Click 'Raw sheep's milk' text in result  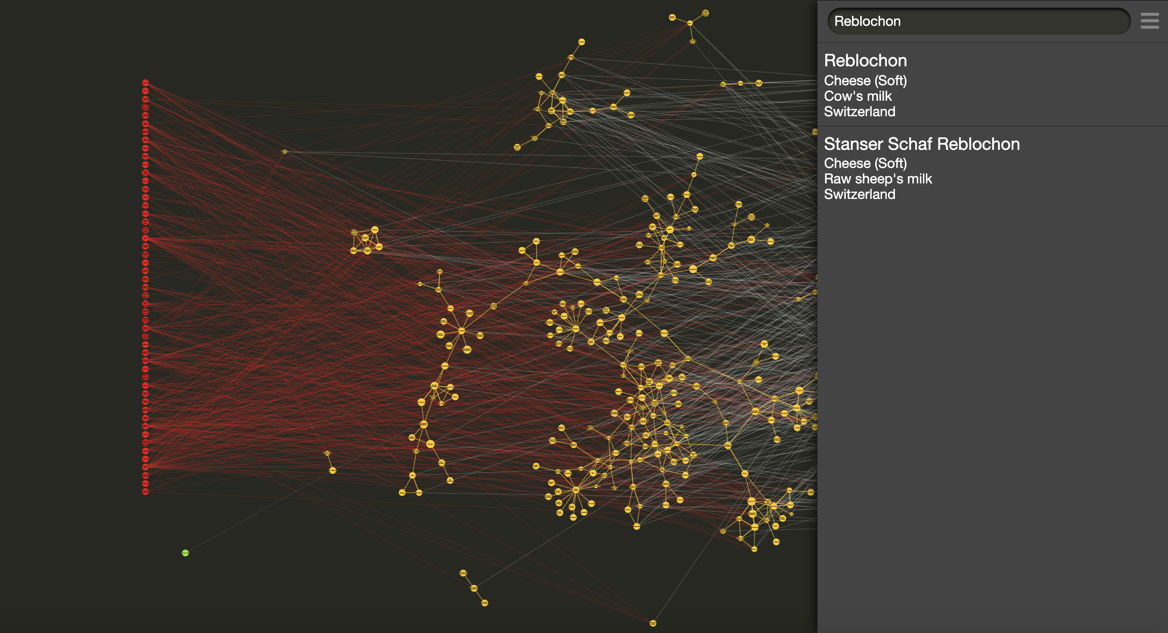pyautogui.click(x=877, y=179)
